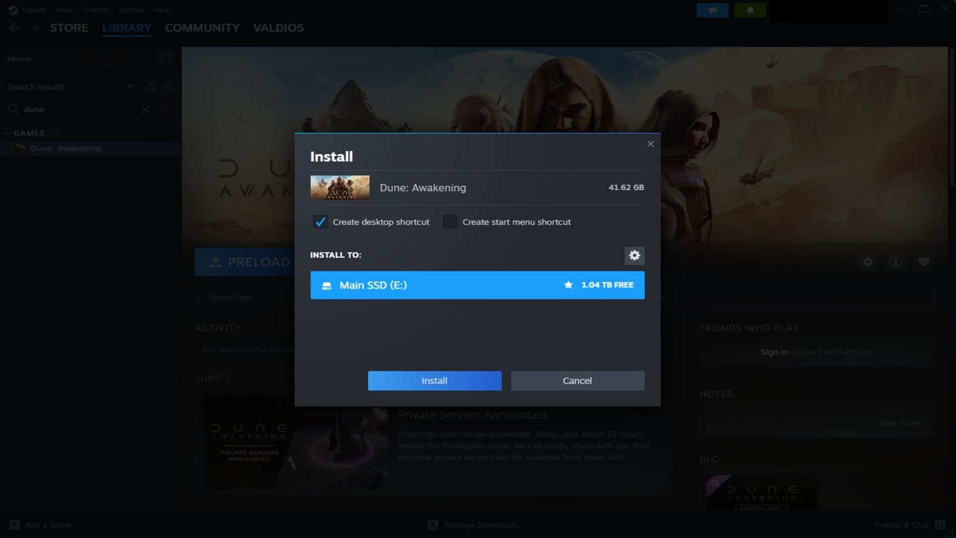Open storage settings gear in Install To
The height and width of the screenshot is (538, 956).
[x=634, y=256]
